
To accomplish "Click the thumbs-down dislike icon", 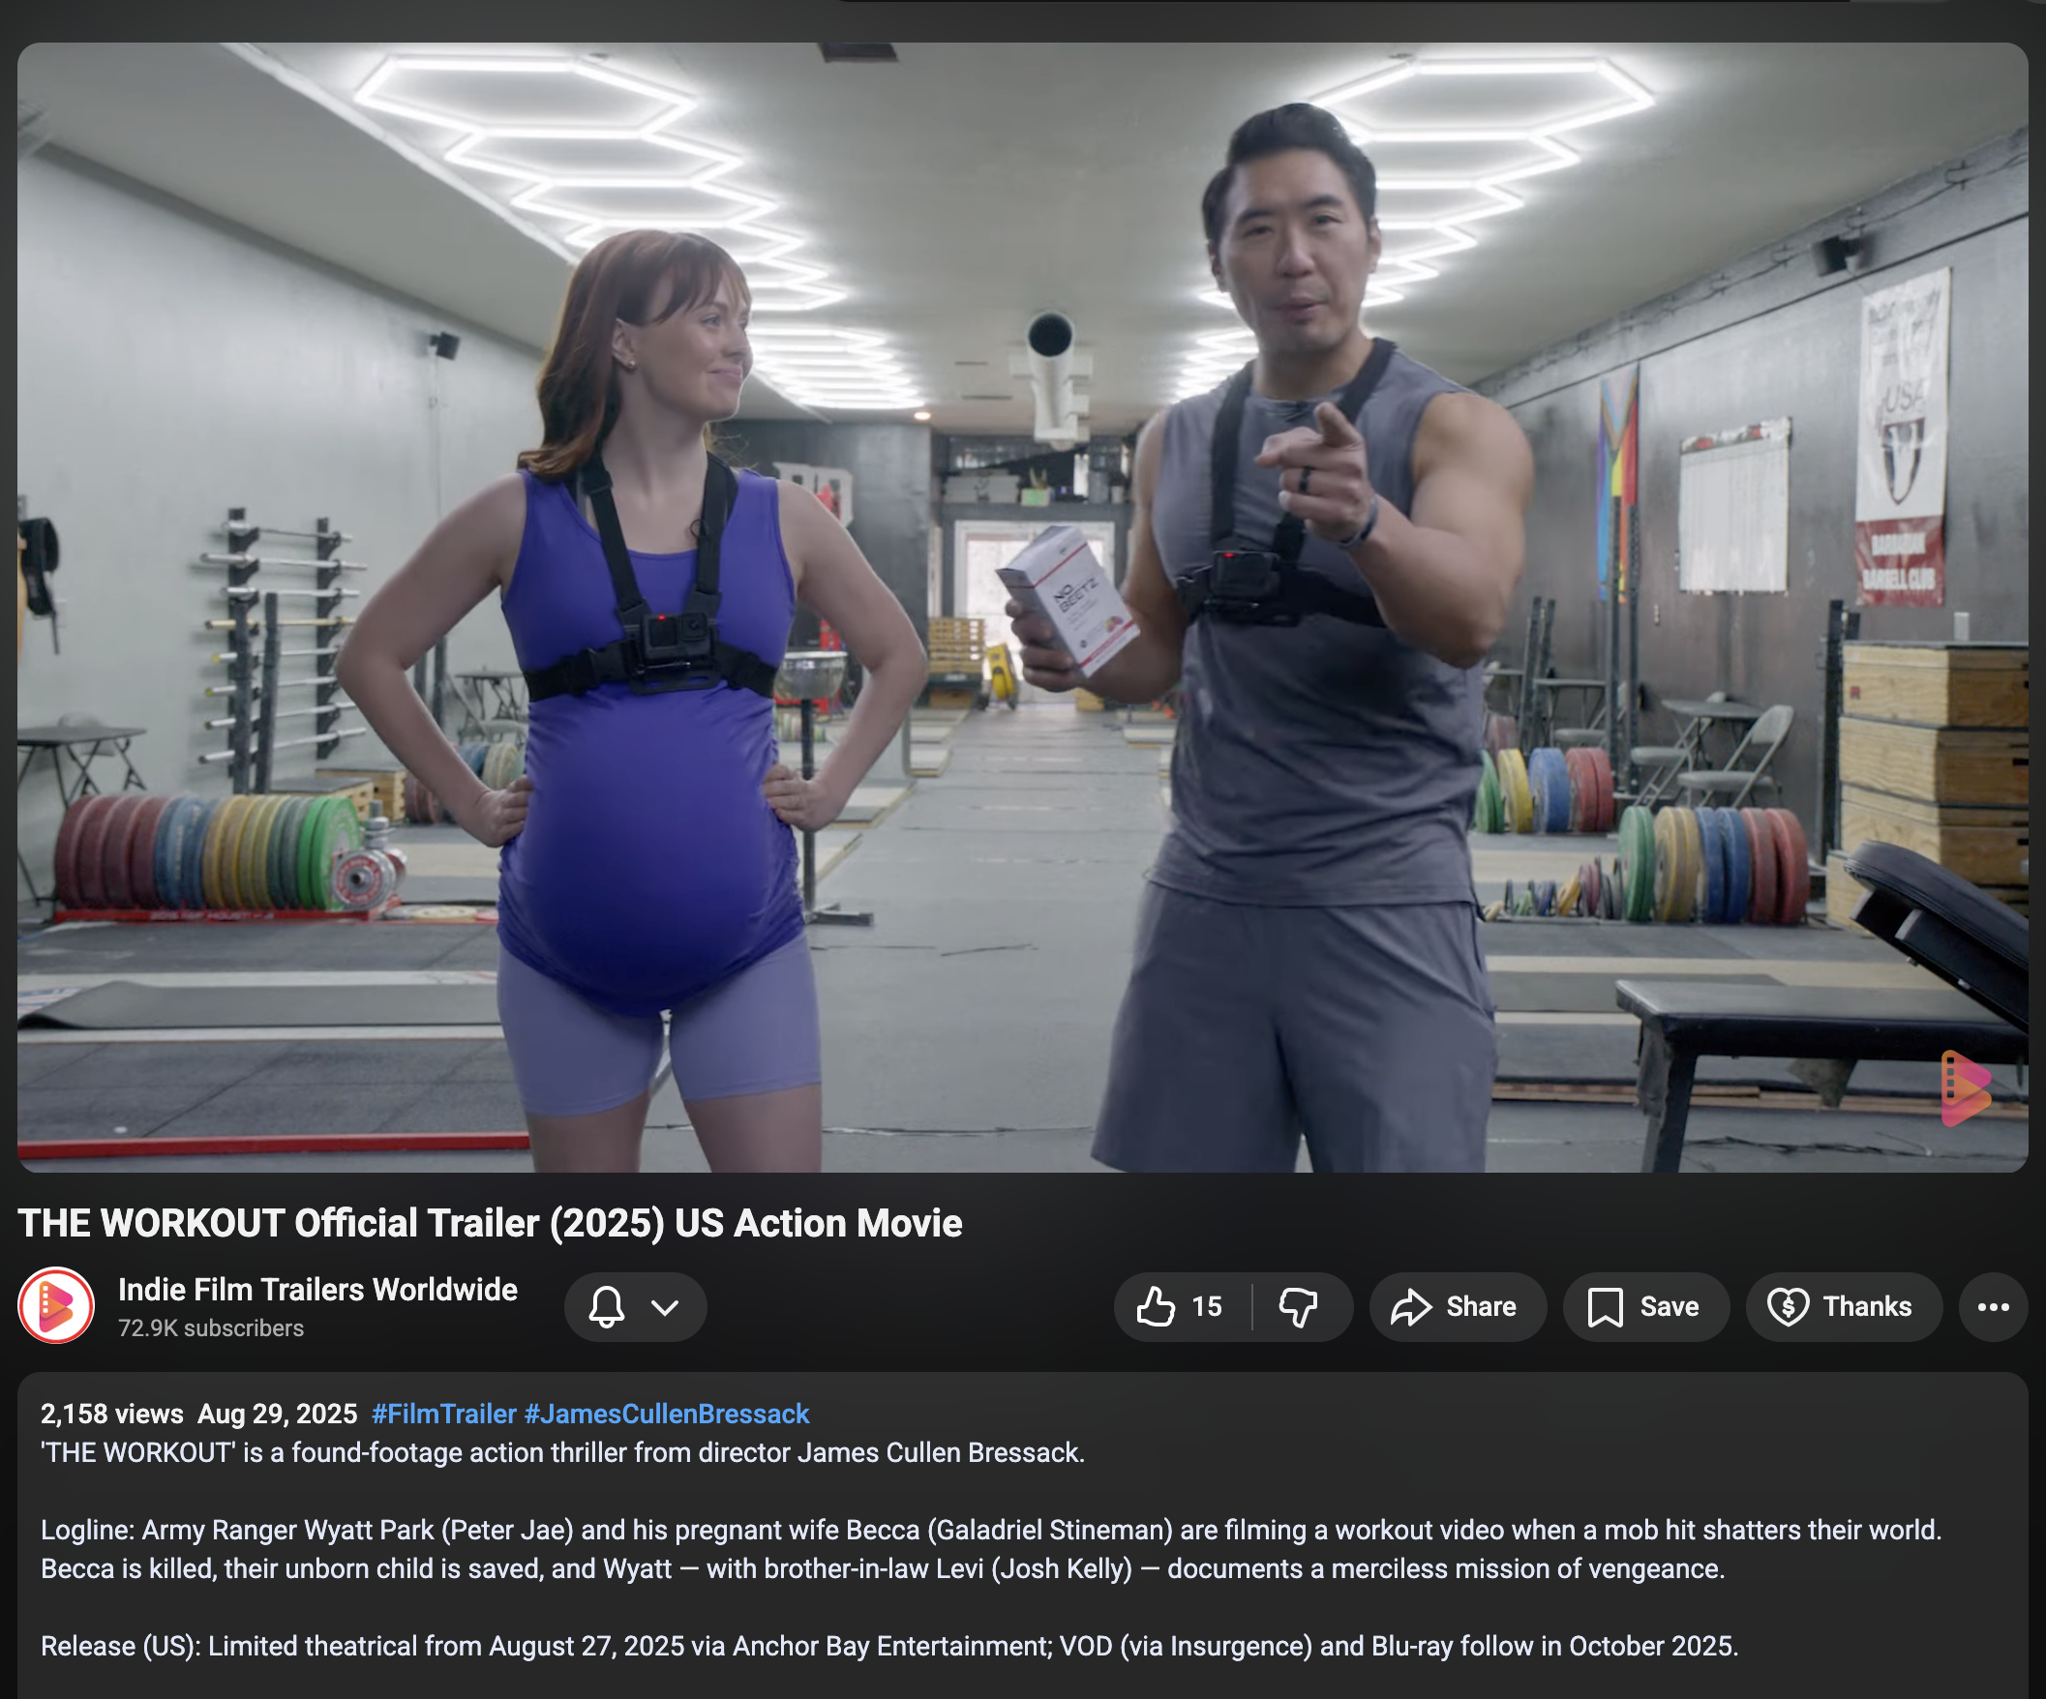I will tap(1298, 1306).
